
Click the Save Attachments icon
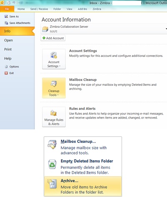coord(6,23)
